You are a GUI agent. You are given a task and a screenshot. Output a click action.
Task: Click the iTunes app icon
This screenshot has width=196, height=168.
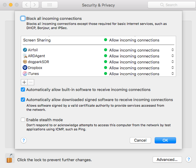(x=25, y=74)
